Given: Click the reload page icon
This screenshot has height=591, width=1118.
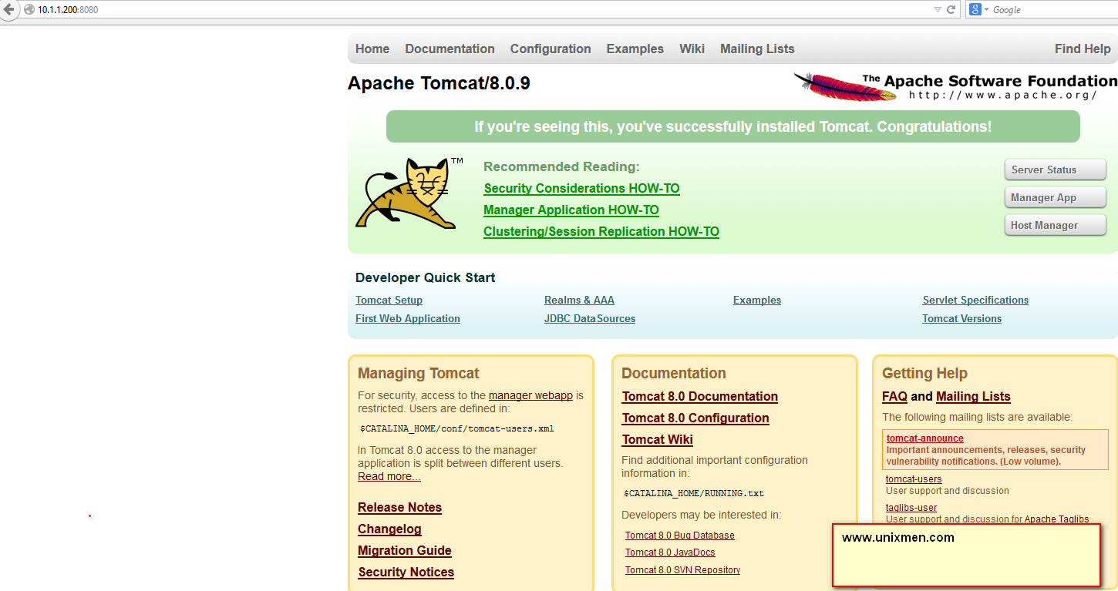Looking at the screenshot, I should click(951, 9).
